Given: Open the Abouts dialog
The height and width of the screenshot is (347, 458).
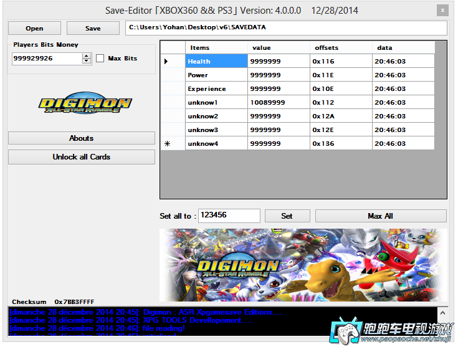Looking at the screenshot, I should 82,138.
